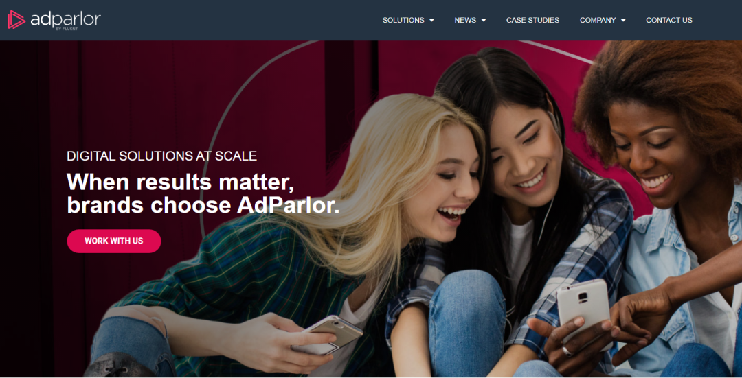Image resolution: width=742 pixels, height=378 pixels.
Task: Expand the News dropdown arrow
Action: [483, 21]
